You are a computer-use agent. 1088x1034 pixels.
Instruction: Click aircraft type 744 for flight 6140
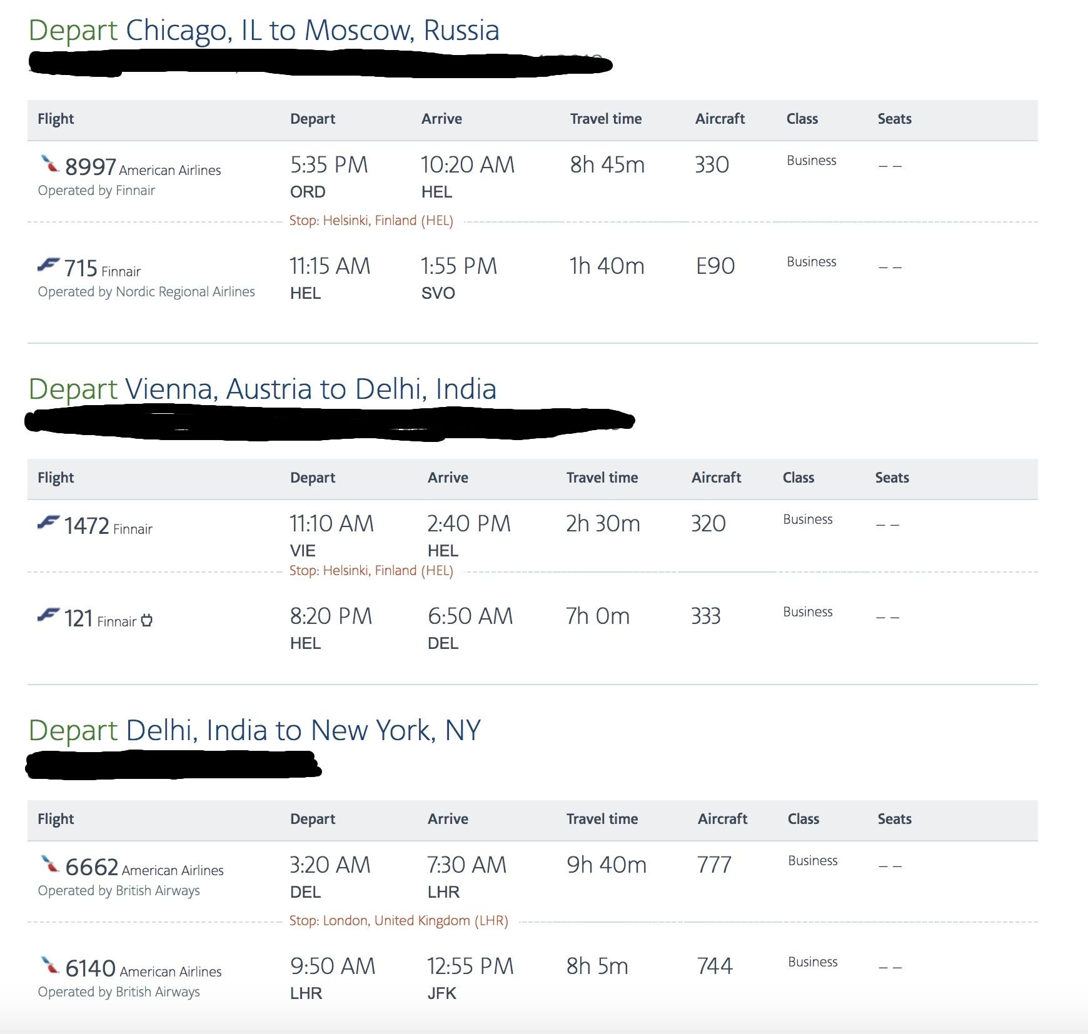coord(715,966)
